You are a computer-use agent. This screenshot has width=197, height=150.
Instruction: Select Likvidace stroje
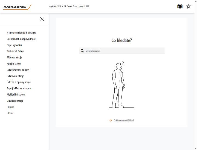click(x=15, y=101)
